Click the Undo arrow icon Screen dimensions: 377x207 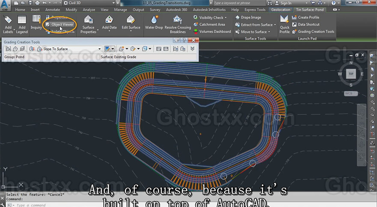45,3
